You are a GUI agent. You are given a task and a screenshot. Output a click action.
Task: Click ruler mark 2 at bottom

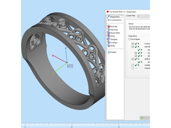72,127
